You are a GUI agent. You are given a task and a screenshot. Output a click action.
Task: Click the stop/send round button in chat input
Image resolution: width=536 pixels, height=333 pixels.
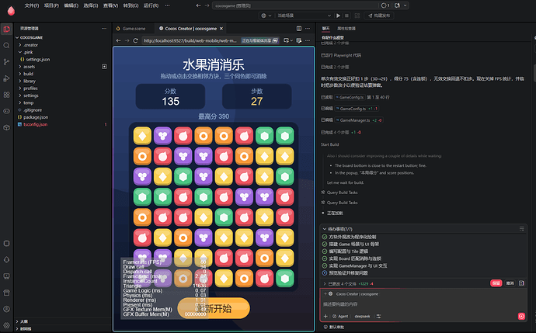521,316
